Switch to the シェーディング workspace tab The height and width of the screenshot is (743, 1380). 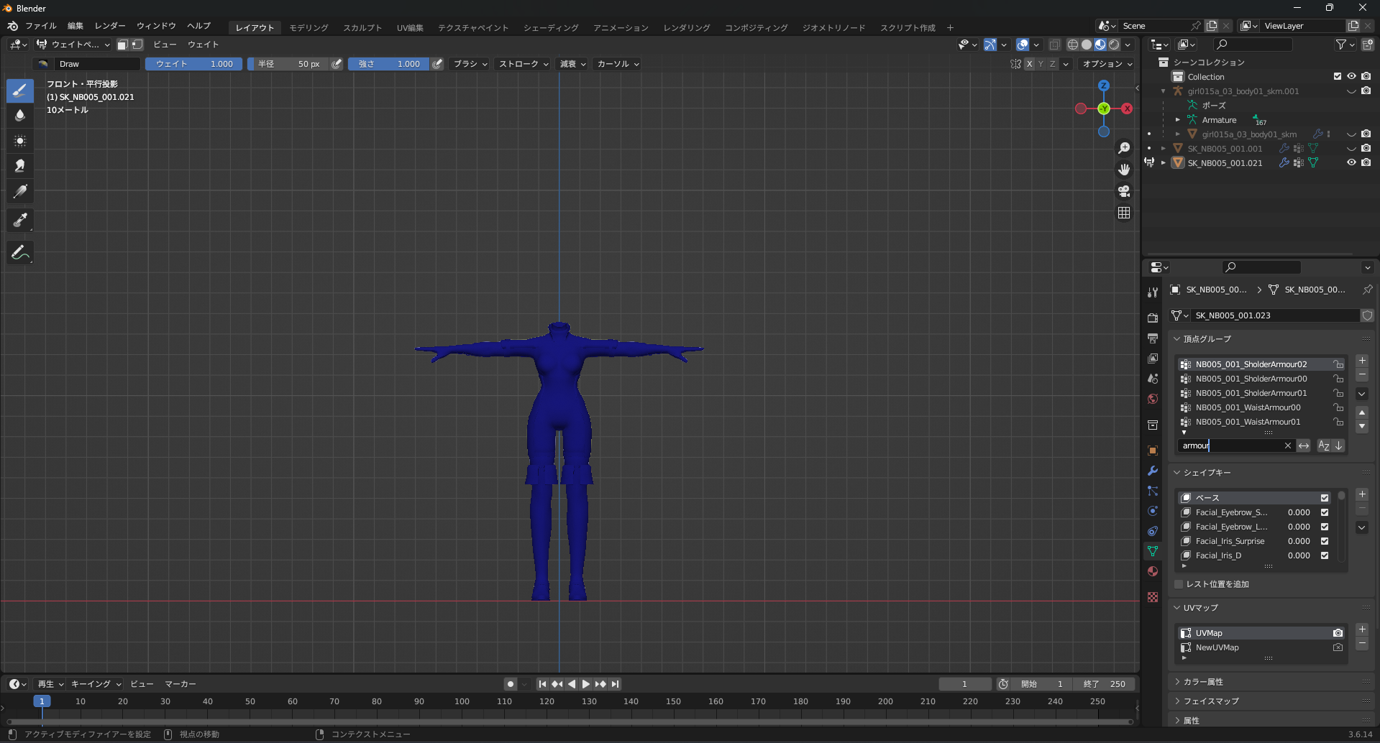click(551, 28)
